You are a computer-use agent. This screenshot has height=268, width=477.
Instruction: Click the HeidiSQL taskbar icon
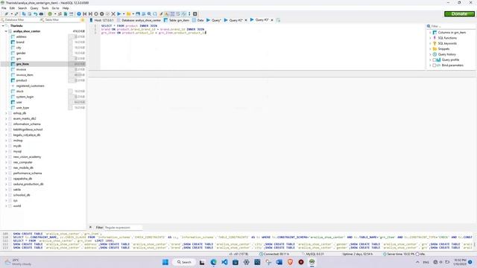tap(312, 262)
